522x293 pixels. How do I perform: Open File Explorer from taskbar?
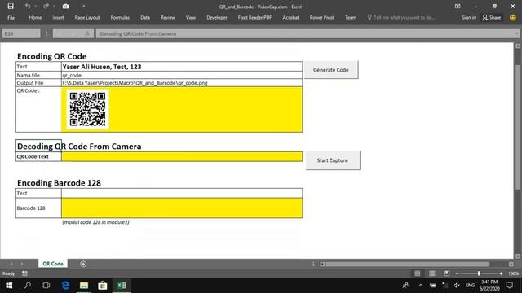(84, 286)
